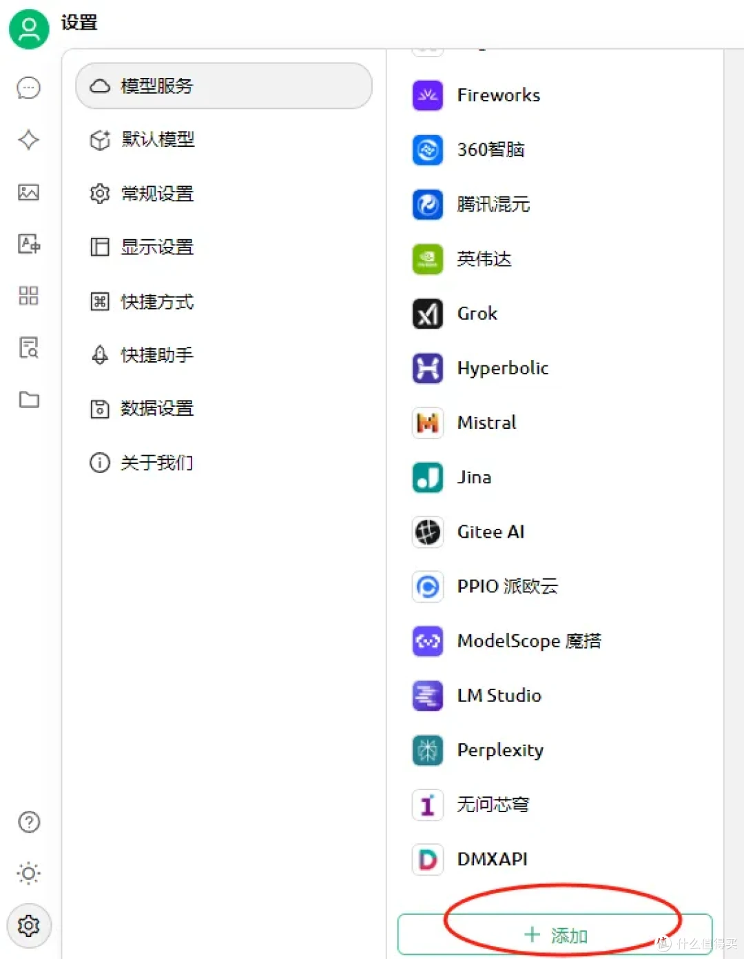Open the 快捷方式 settings section
The height and width of the screenshot is (959, 744).
(x=224, y=301)
